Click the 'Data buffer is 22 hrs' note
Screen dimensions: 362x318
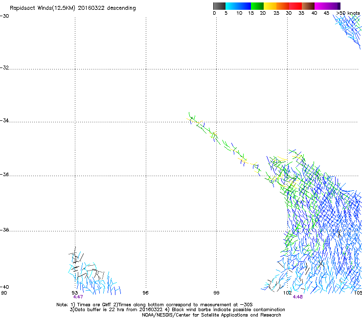pyautogui.click(x=177, y=310)
